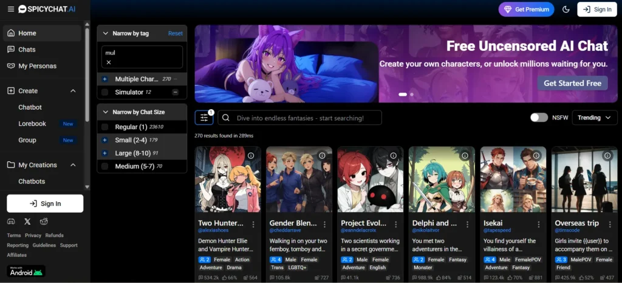The width and height of the screenshot is (622, 283).
Task: Open Chatbots under My Creations
Action: 32,181
